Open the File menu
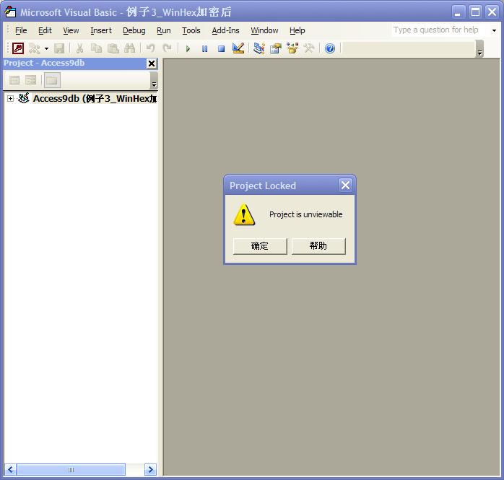This screenshot has width=504, height=480. pos(21,30)
